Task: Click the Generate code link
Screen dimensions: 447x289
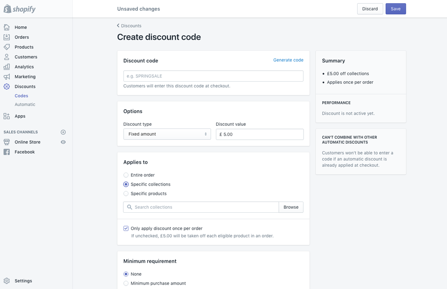Action: [288, 60]
